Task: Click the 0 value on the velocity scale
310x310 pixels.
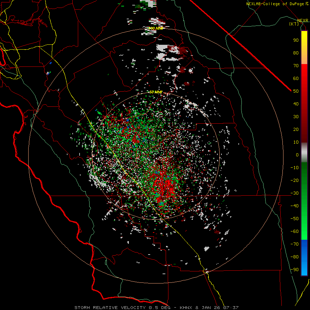Action: coord(297,155)
